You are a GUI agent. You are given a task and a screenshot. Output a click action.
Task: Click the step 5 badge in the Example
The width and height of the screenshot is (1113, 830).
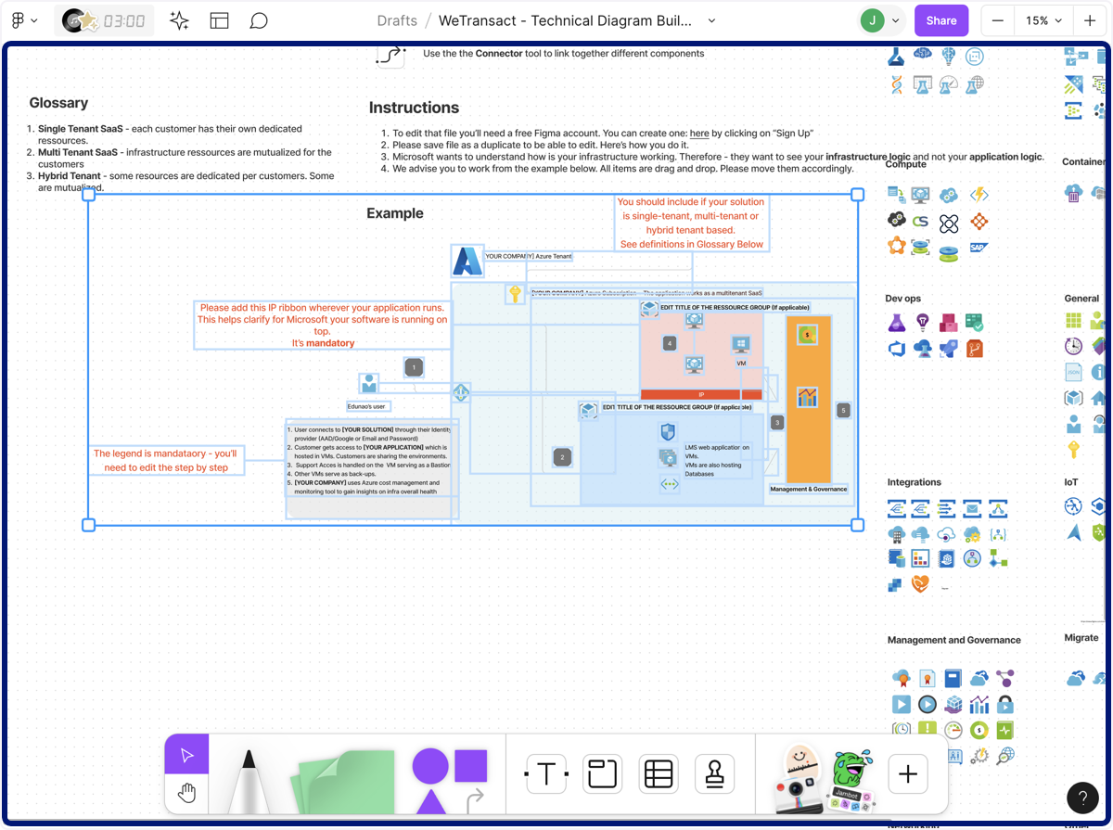(843, 410)
